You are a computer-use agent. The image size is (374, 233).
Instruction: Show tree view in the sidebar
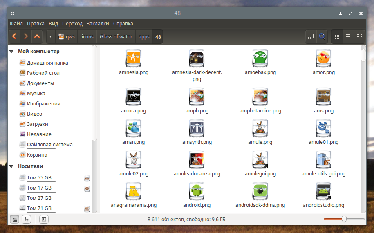pos(27,220)
